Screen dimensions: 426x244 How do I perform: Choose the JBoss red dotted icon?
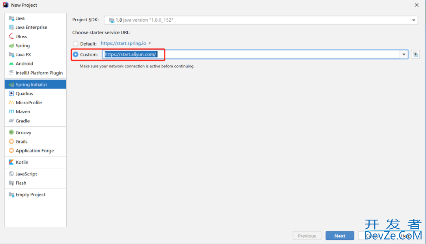(x=11, y=36)
